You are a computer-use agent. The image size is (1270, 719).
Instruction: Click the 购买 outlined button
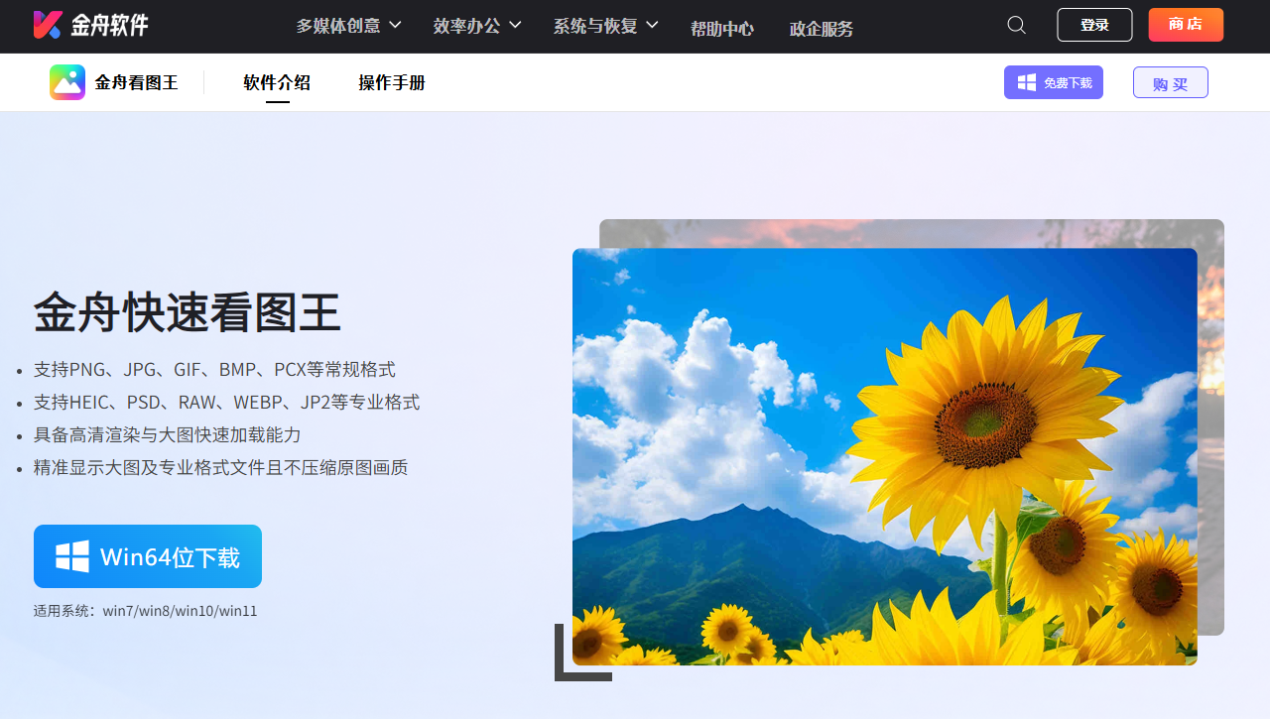(1170, 83)
